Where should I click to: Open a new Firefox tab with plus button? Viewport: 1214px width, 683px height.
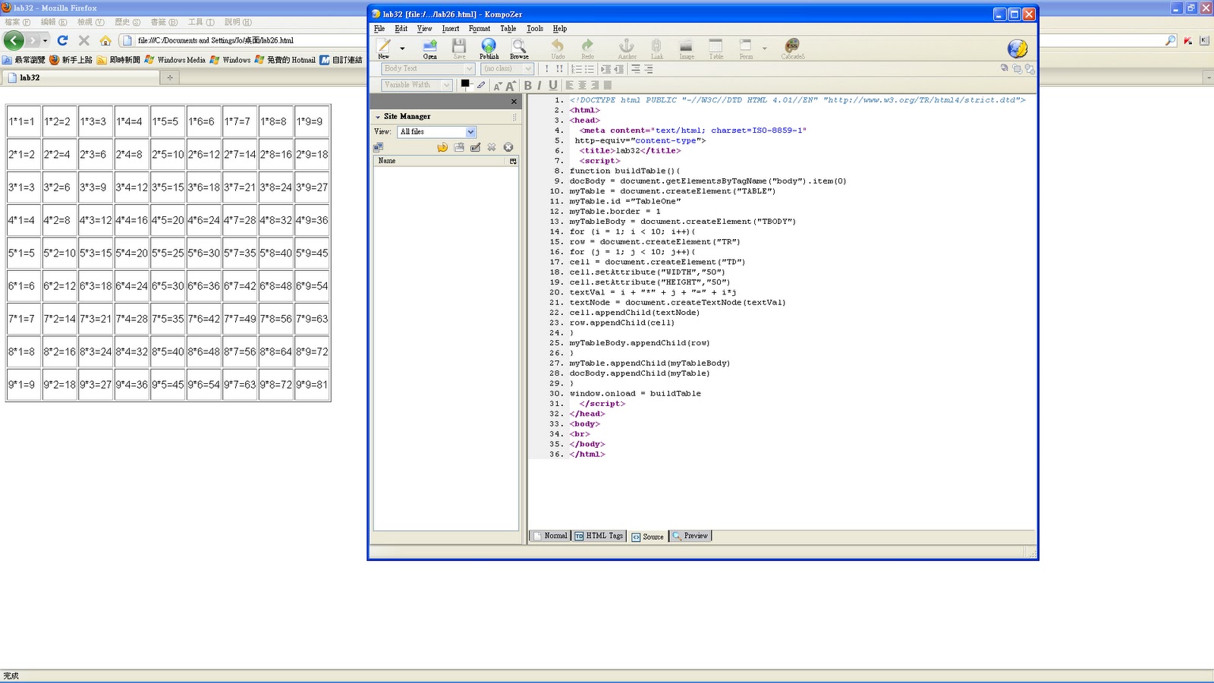(x=170, y=77)
